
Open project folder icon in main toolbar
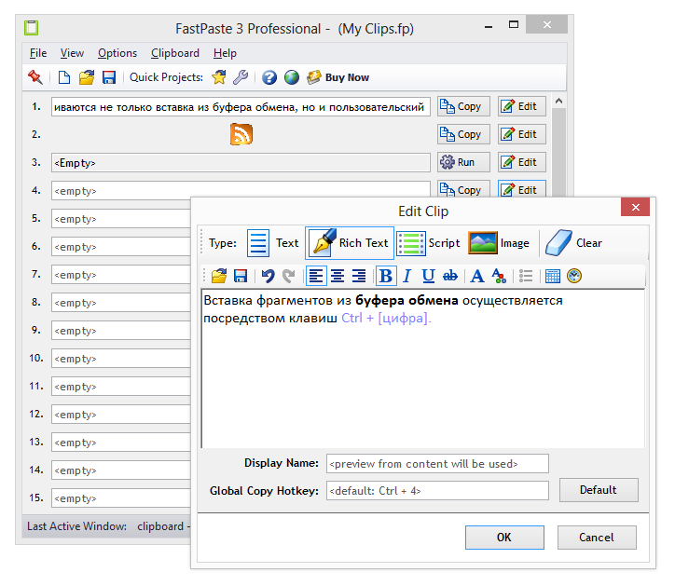pyautogui.click(x=87, y=77)
